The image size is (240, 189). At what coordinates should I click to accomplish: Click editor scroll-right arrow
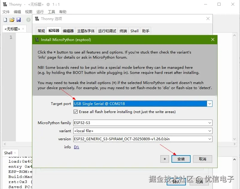pos(235,144)
